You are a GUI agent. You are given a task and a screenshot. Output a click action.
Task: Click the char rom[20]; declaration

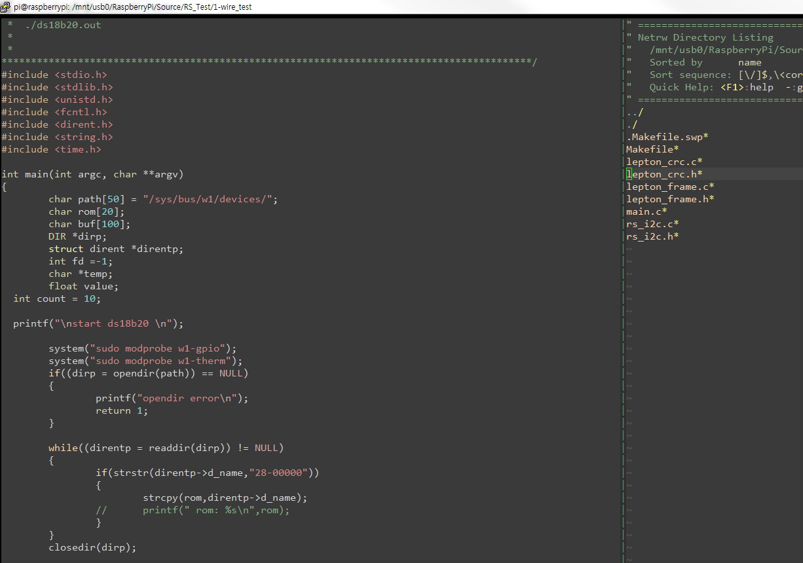click(86, 211)
